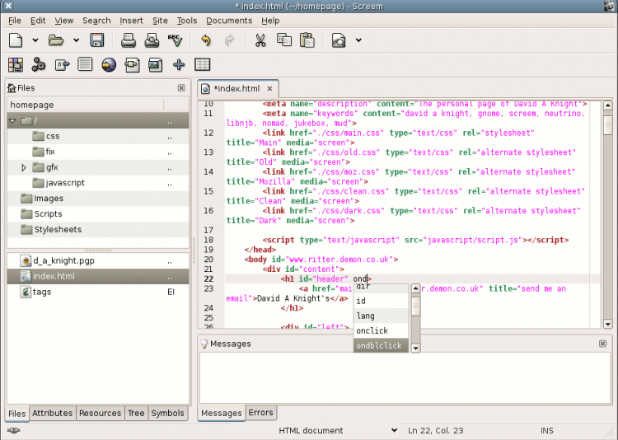Screen dimensions: 618x440
Task: Close the index.html document tab
Action: 269,88
